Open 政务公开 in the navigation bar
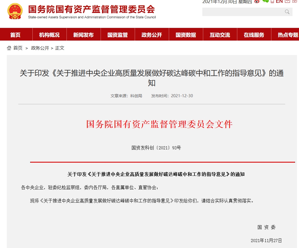 152,35
